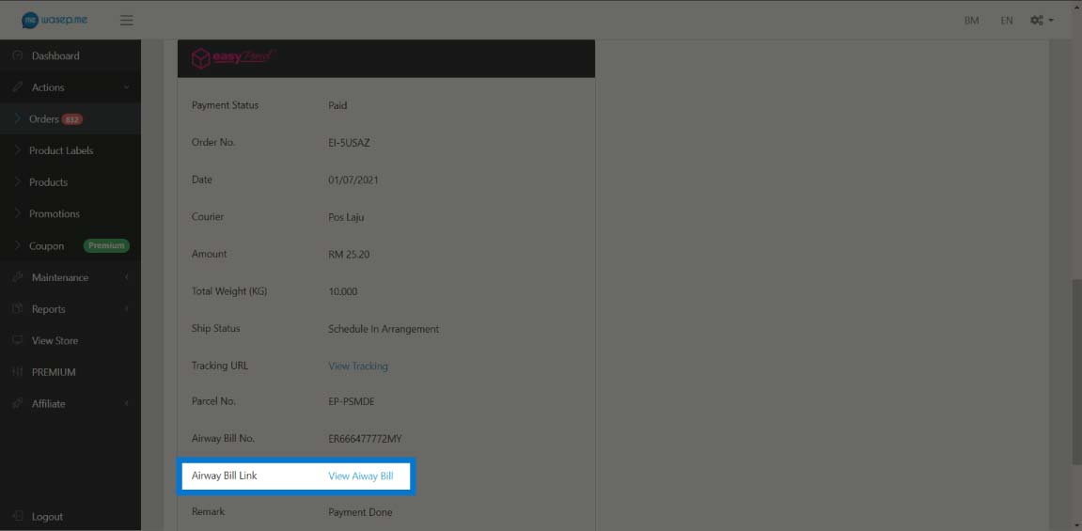This screenshot has width=1082, height=531.
Task: Click the wasep.me logo
Action: click(55, 20)
